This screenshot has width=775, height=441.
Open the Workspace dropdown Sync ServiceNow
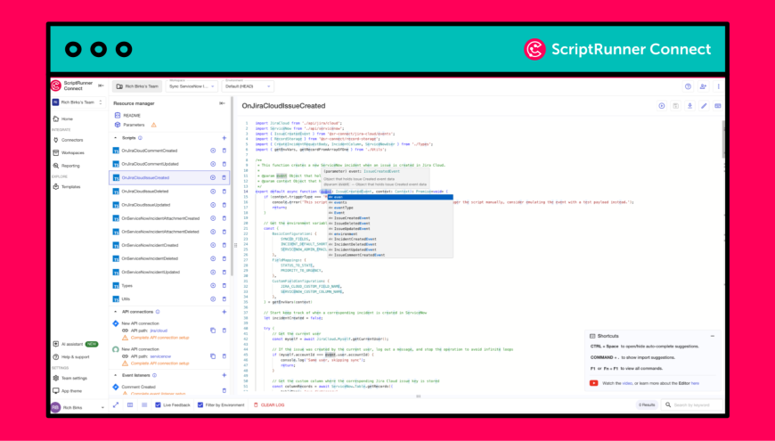[192, 86]
